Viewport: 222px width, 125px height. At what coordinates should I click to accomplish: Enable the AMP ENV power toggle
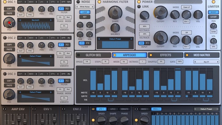pyautogui.click(x=5, y=109)
